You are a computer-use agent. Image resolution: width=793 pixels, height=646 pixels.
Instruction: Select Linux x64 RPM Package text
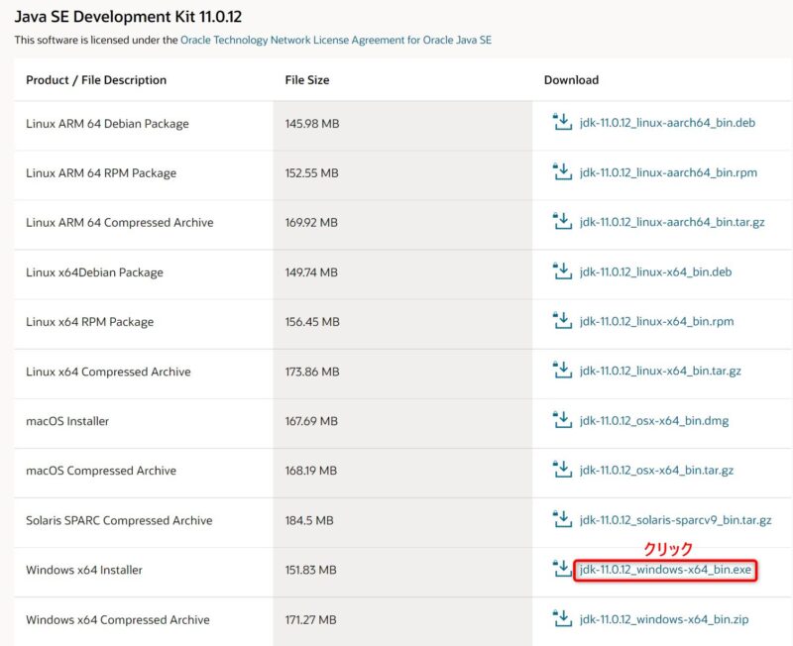(89, 322)
